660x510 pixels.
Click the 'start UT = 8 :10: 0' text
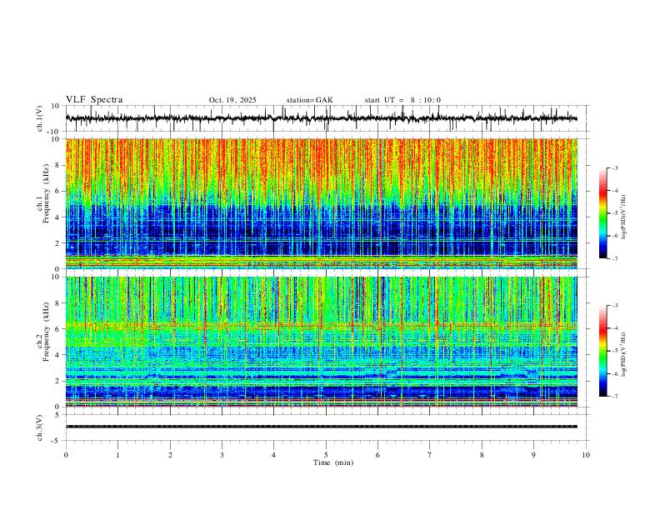click(402, 100)
